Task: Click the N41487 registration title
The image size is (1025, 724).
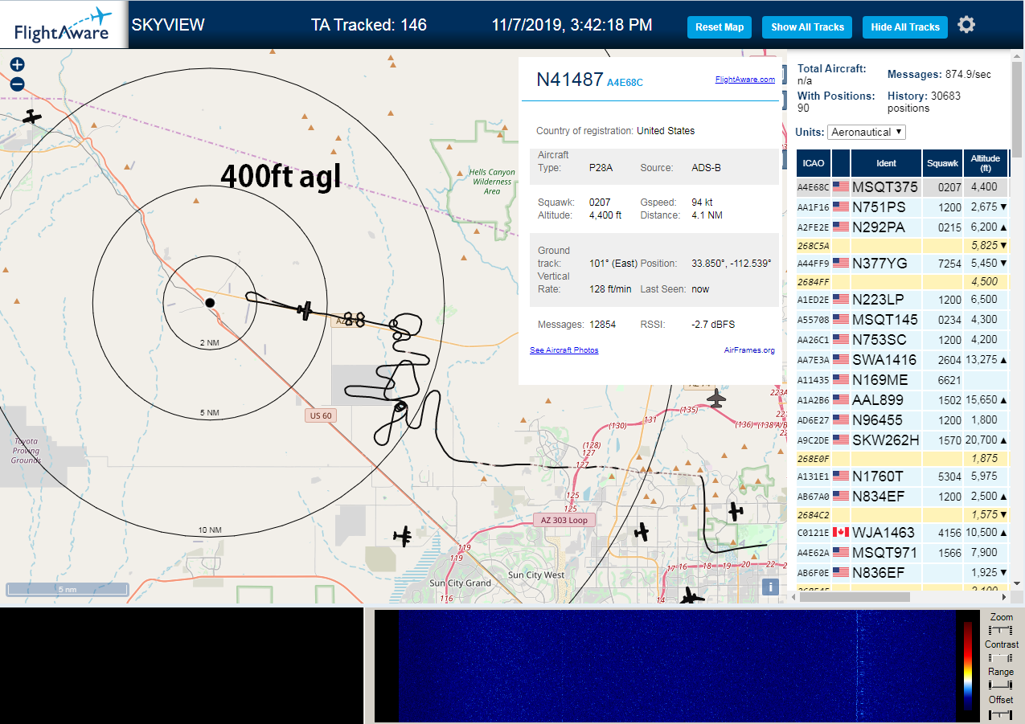Action: (x=570, y=80)
